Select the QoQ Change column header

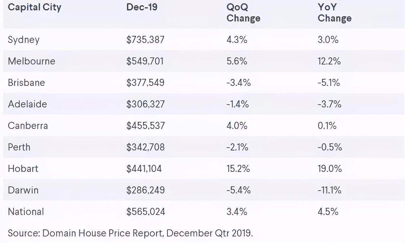click(x=243, y=13)
